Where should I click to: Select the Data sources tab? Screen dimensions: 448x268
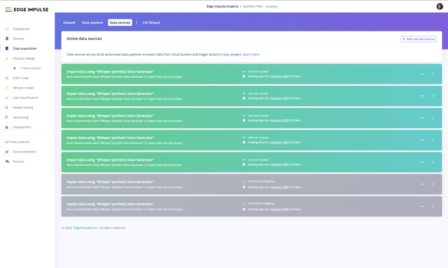120,23
